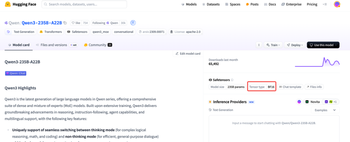Show the 30k followers count

click(x=123, y=23)
